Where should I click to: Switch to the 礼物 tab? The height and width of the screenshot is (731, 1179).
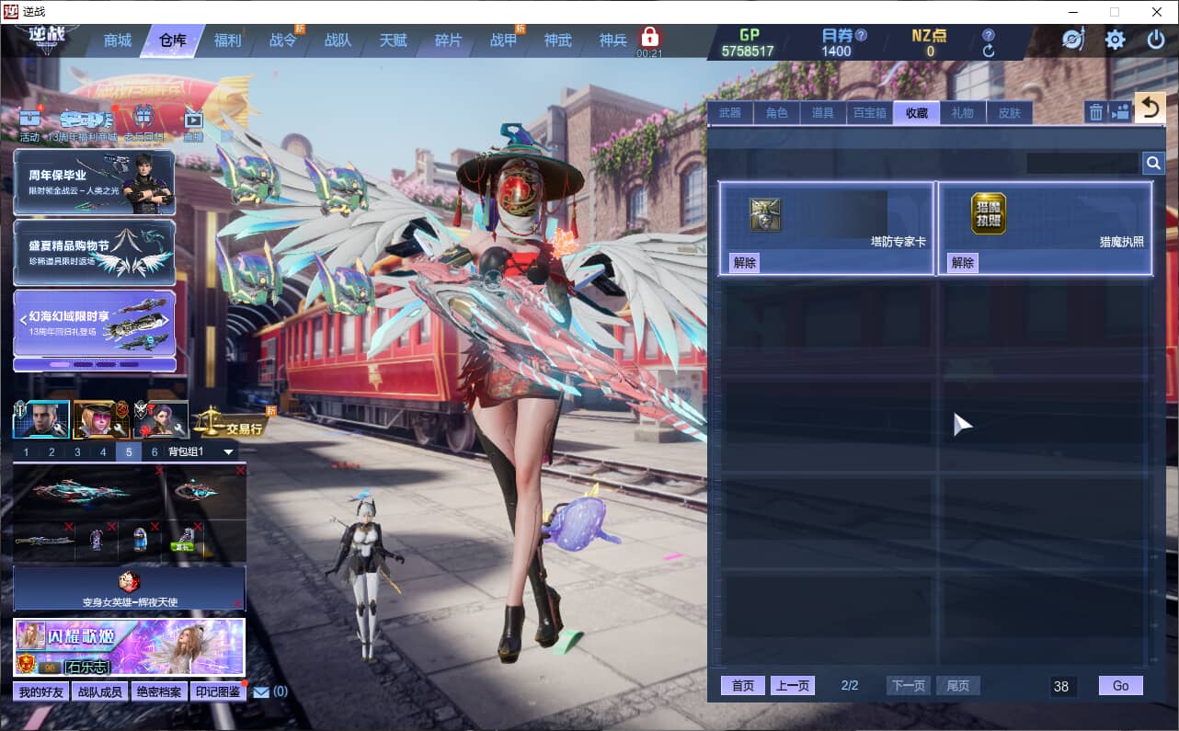point(963,112)
